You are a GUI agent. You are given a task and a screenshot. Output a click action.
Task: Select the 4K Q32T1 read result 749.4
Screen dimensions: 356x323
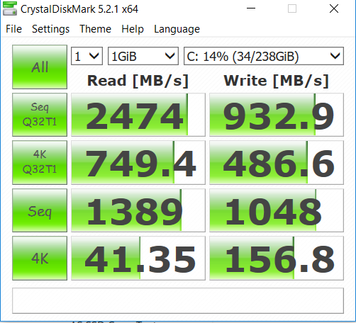coord(138,162)
